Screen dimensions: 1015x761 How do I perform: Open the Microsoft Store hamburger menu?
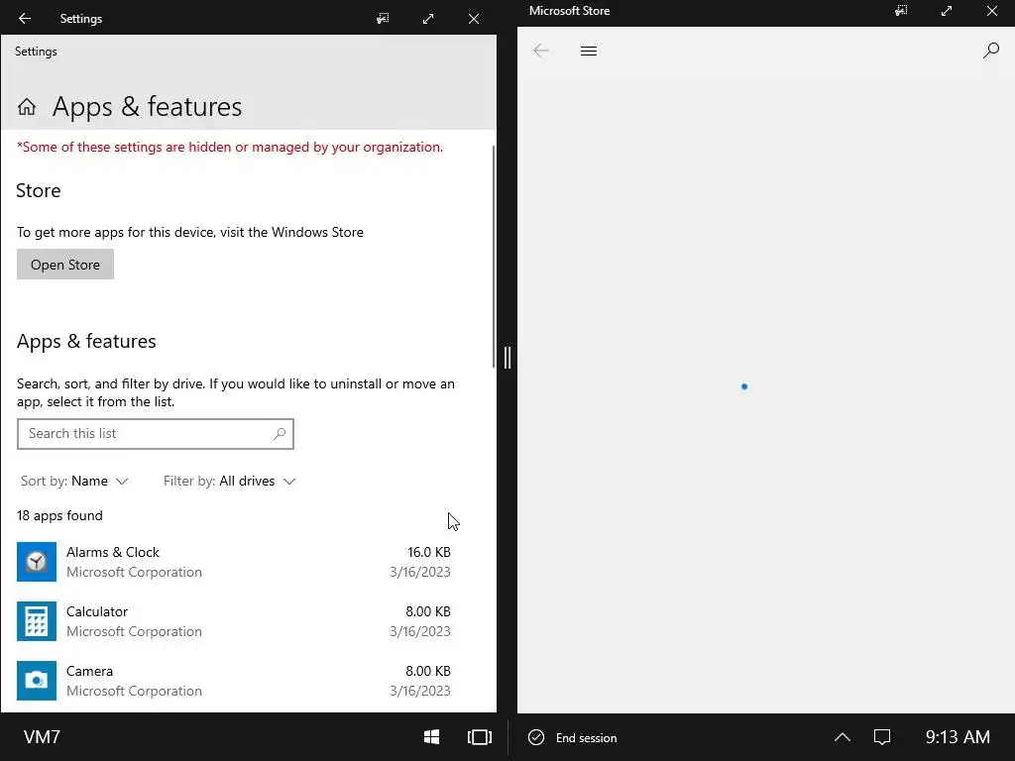coord(589,51)
